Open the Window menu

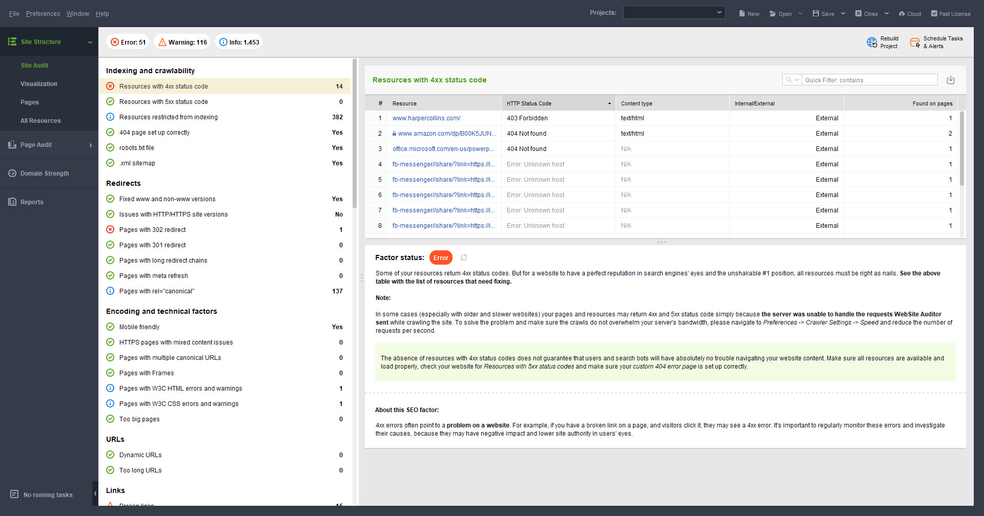coord(78,14)
